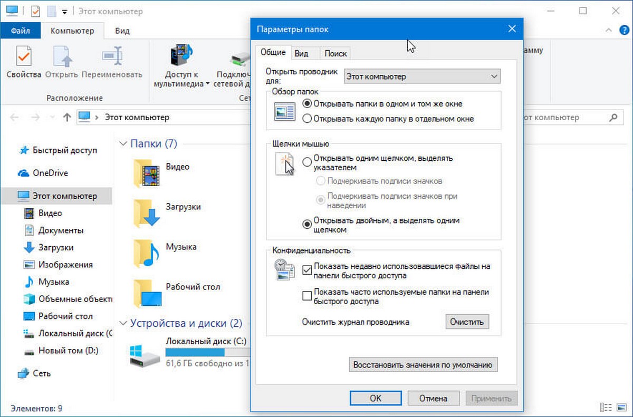Viewport: 633px width, 417px height.
Task: Switch to the Вид ribbon tab
Action: [122, 31]
